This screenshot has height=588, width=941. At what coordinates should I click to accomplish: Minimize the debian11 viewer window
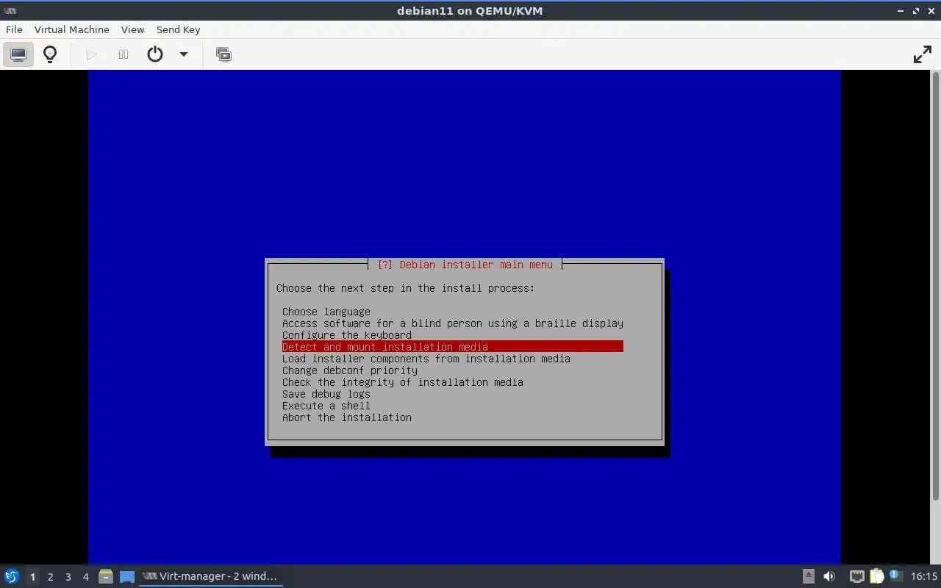click(901, 10)
